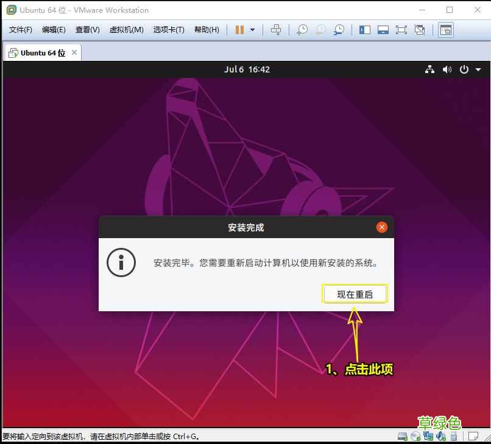This screenshot has width=491, height=444.
Task: Click the Ubuntu network status icon
Action: coord(429,69)
